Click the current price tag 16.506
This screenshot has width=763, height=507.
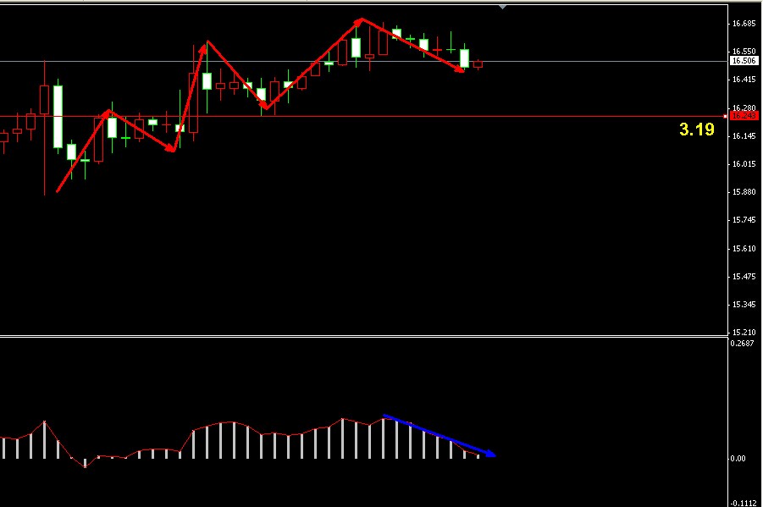coord(743,61)
